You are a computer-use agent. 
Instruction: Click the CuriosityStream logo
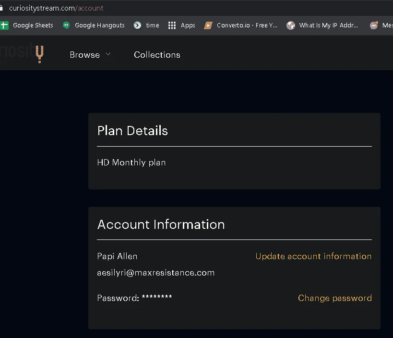(22, 54)
